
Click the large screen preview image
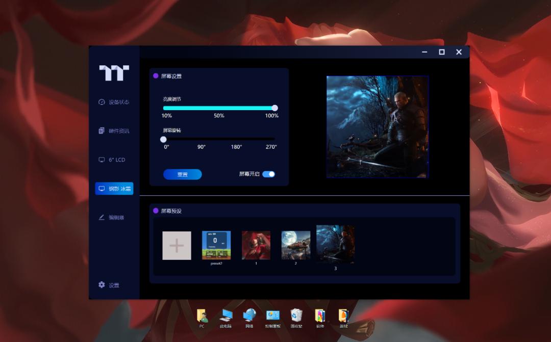tap(378, 127)
